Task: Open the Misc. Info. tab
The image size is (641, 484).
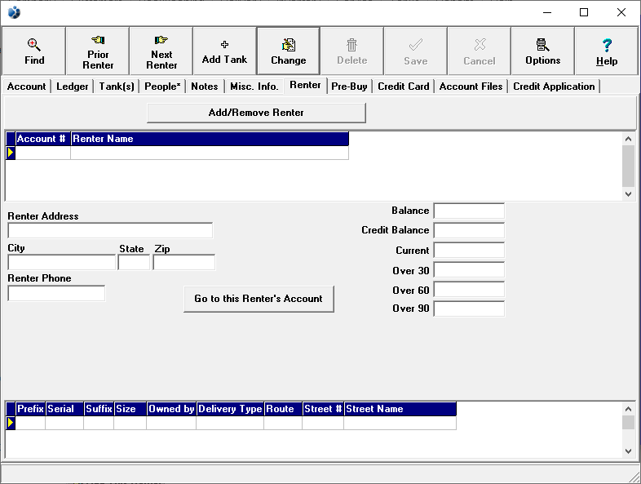Action: click(254, 87)
